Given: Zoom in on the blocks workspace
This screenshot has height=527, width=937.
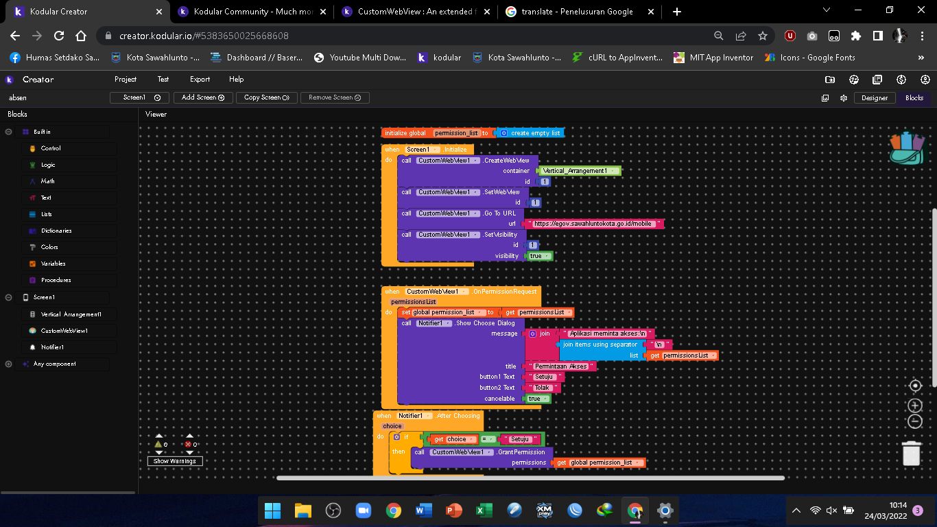Looking at the screenshot, I should [916, 405].
